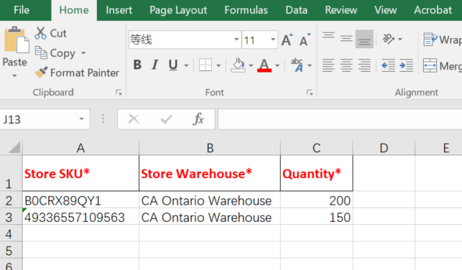Select cell with 49336557109563

(80, 218)
